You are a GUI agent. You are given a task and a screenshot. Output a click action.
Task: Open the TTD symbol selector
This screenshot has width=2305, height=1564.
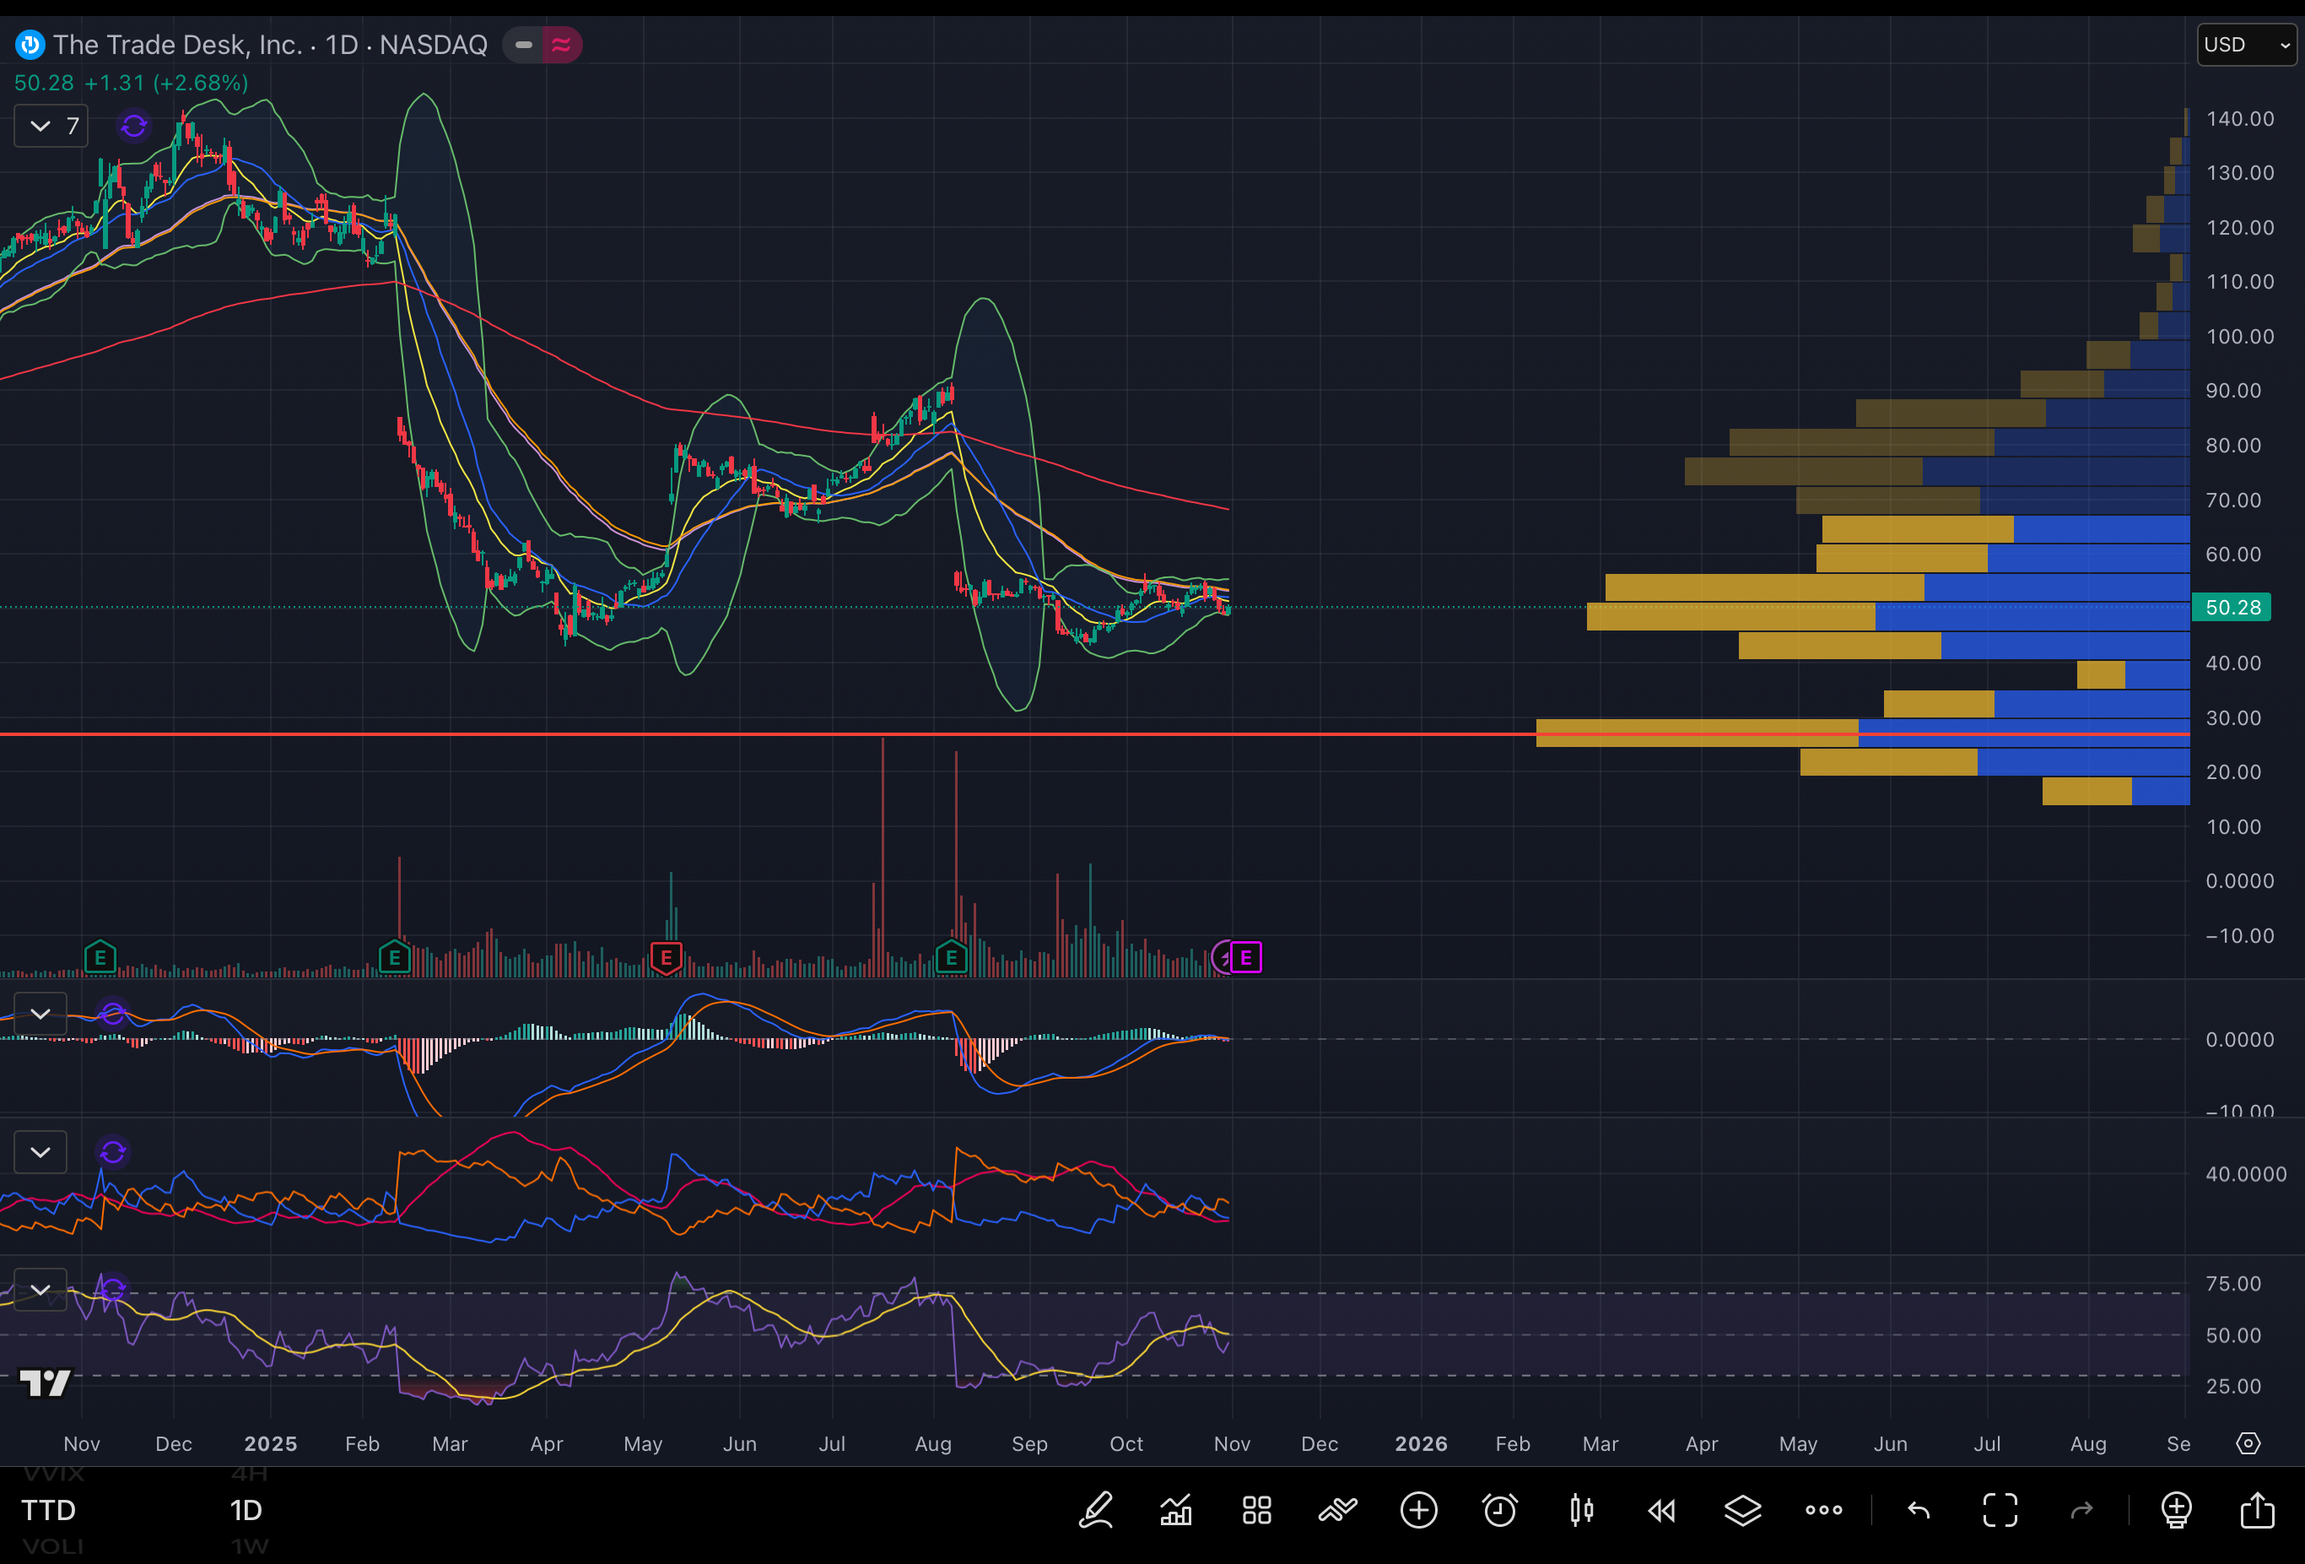pyautogui.click(x=49, y=1511)
